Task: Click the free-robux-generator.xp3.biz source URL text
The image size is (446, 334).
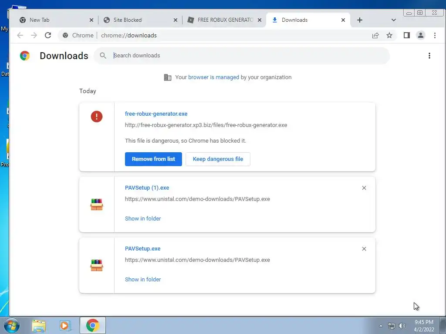Action: (206, 125)
